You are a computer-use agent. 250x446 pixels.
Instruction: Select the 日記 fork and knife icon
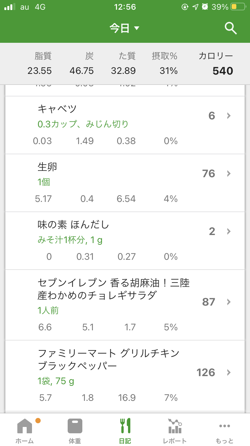click(125, 426)
